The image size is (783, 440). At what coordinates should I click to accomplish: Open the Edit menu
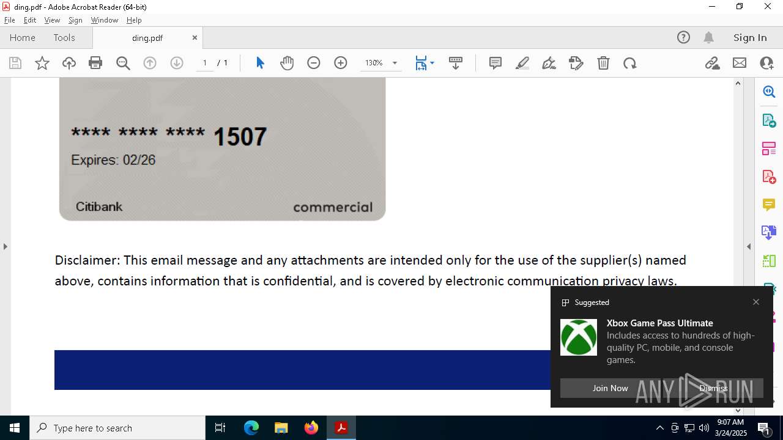pos(30,20)
